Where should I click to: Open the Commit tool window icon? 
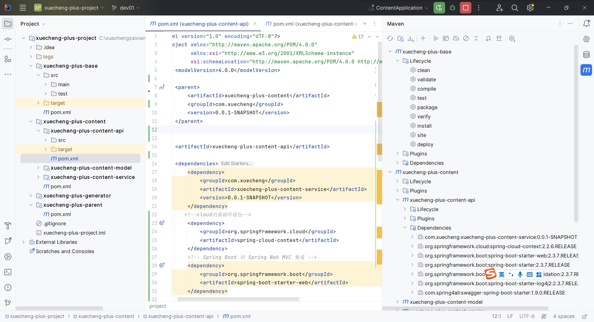(8, 39)
